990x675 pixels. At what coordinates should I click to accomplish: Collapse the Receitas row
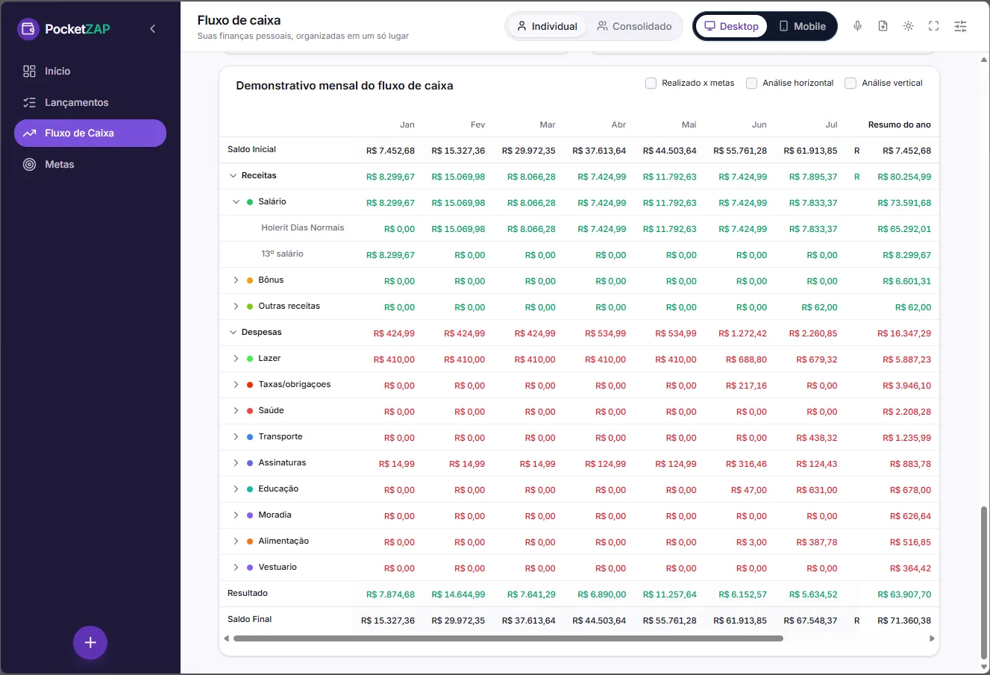[233, 176]
